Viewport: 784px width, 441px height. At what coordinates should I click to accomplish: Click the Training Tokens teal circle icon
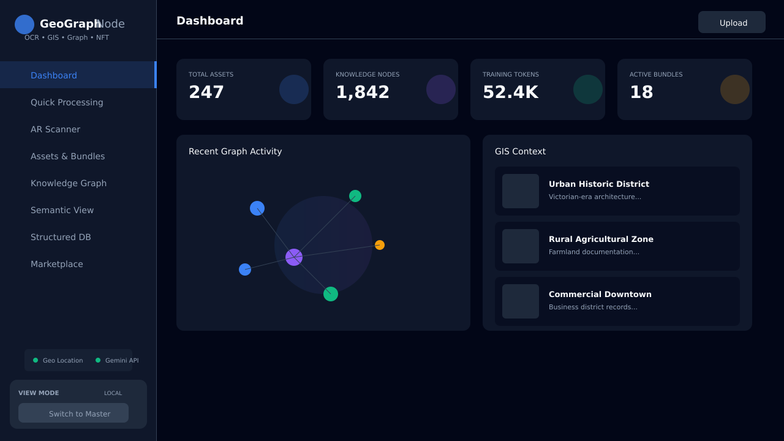point(588,89)
